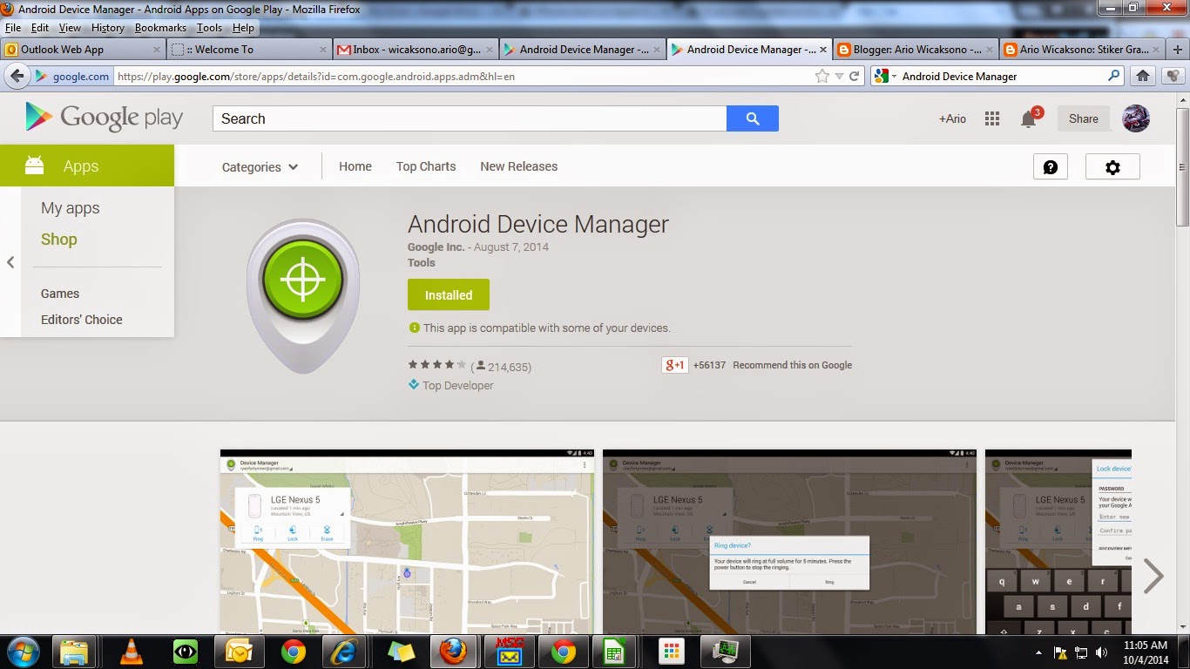Open the Google apps grid launcher
Image resolution: width=1190 pixels, height=669 pixels.
point(992,118)
